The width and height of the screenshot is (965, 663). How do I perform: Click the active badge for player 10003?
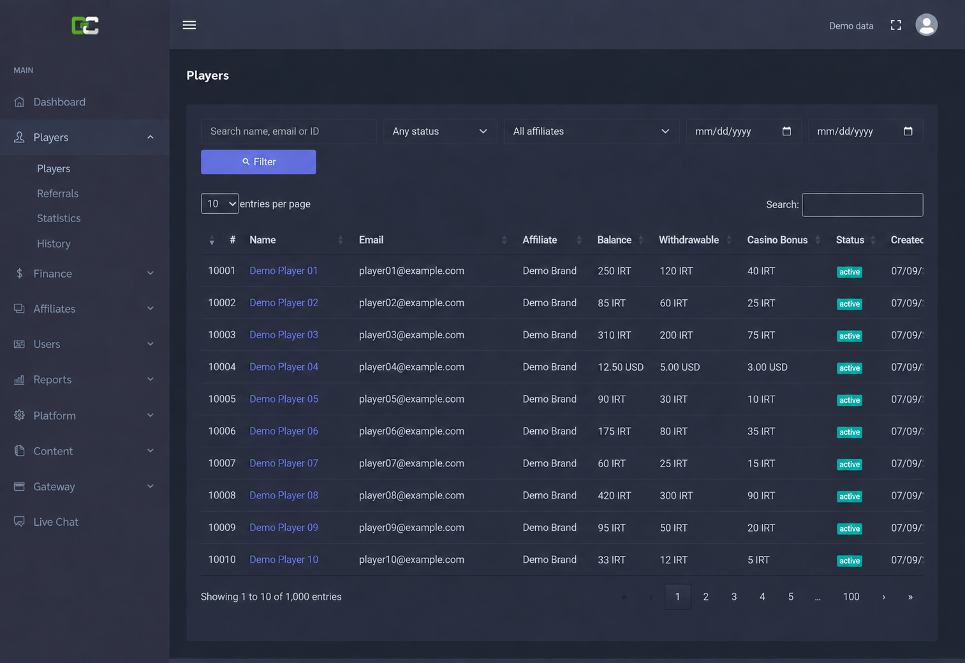[850, 336]
